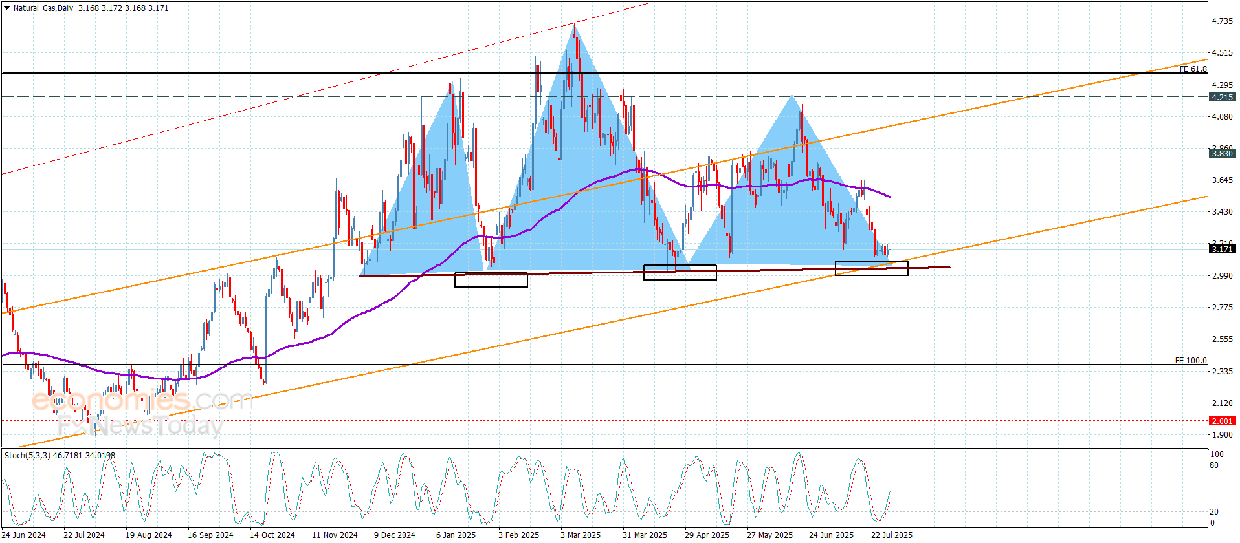1240x543 pixels.
Task: Click the 16 Sep 2024 date label
Action: click(x=210, y=535)
